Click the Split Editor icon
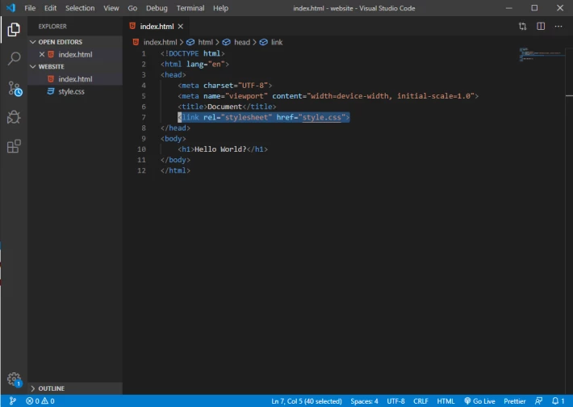This screenshot has height=407, width=573. 541,27
